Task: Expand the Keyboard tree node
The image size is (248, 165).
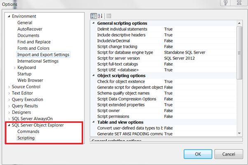Action: tap(15, 68)
